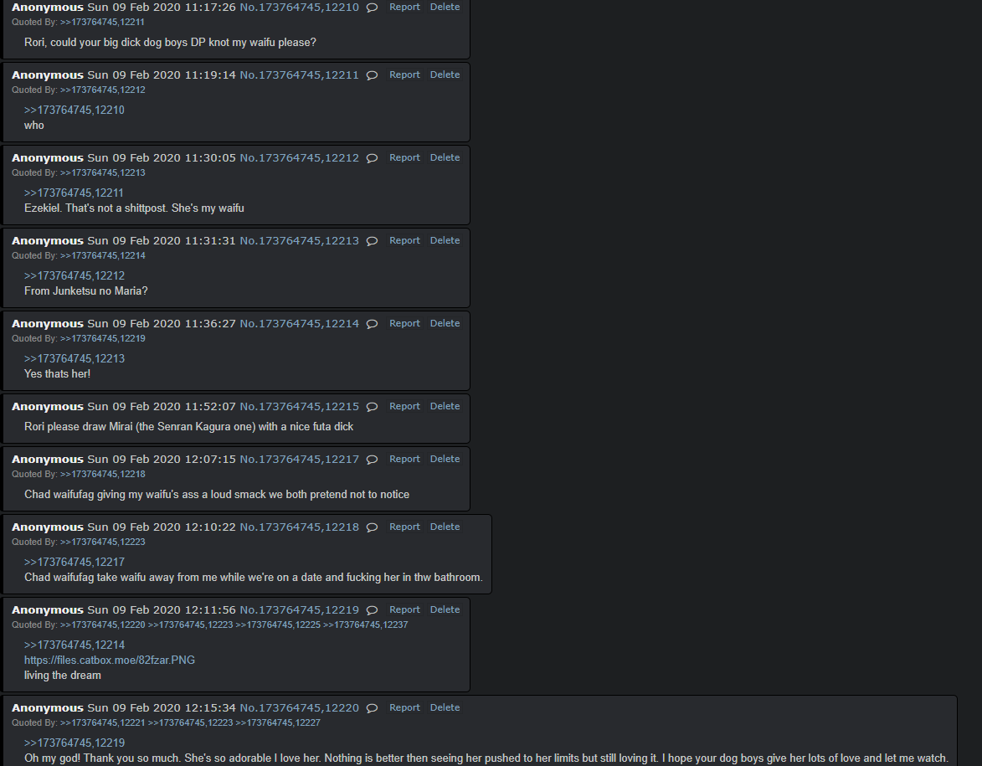Screen dimensions: 982x766
Task: Follow quoted-by link >>173764745,12237
Action: click(x=366, y=625)
